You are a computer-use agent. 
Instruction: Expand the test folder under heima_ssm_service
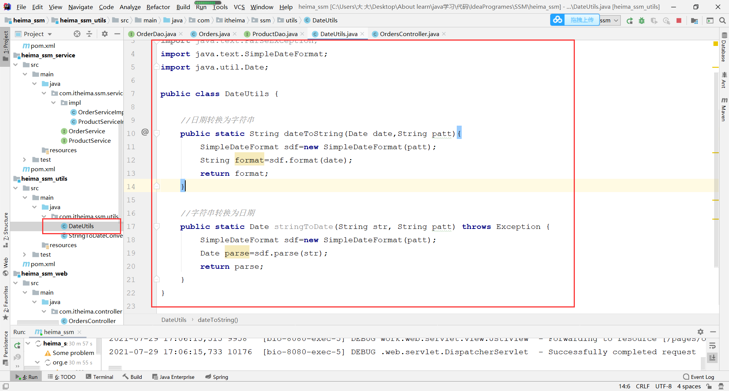[25, 160]
